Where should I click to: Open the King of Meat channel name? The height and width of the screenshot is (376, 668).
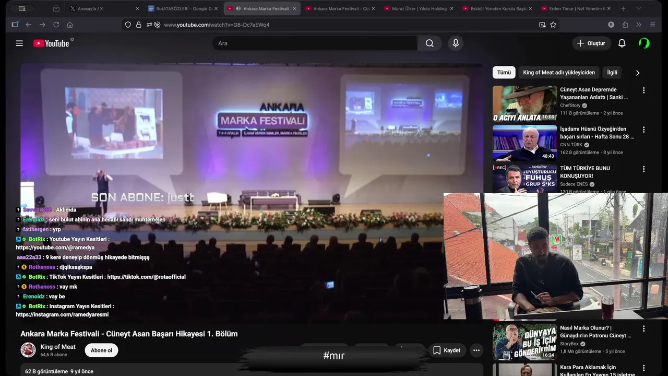coord(58,347)
